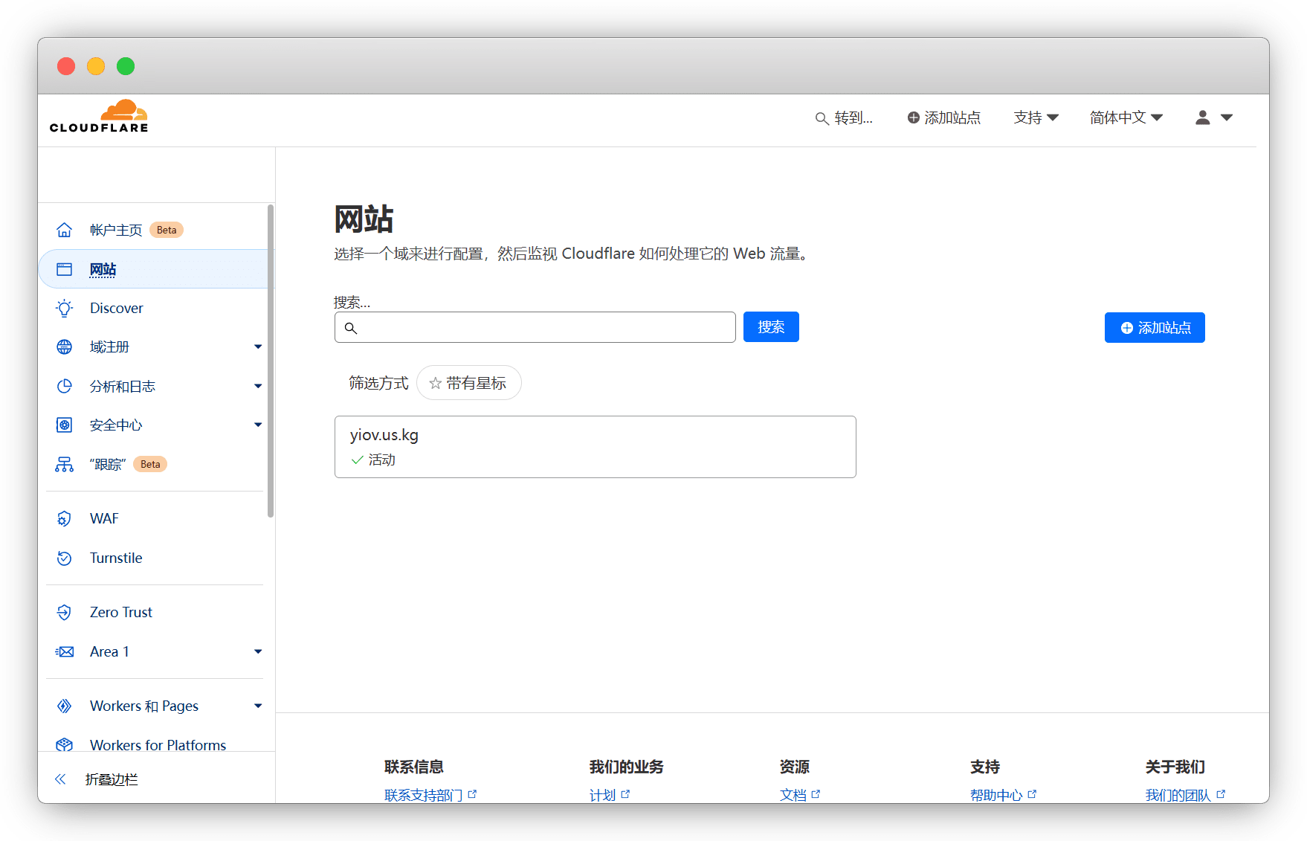Click the blue 搜索 search button
This screenshot has width=1307, height=841.
[771, 327]
